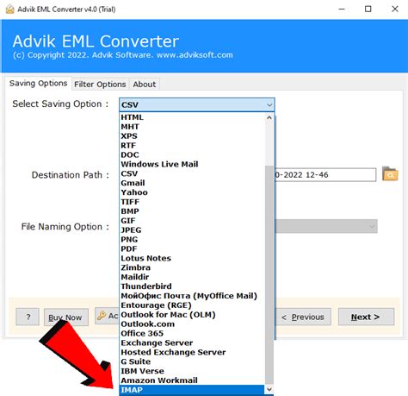The width and height of the screenshot is (408, 396).
Task: Choose XPS saving option
Action: click(192, 136)
